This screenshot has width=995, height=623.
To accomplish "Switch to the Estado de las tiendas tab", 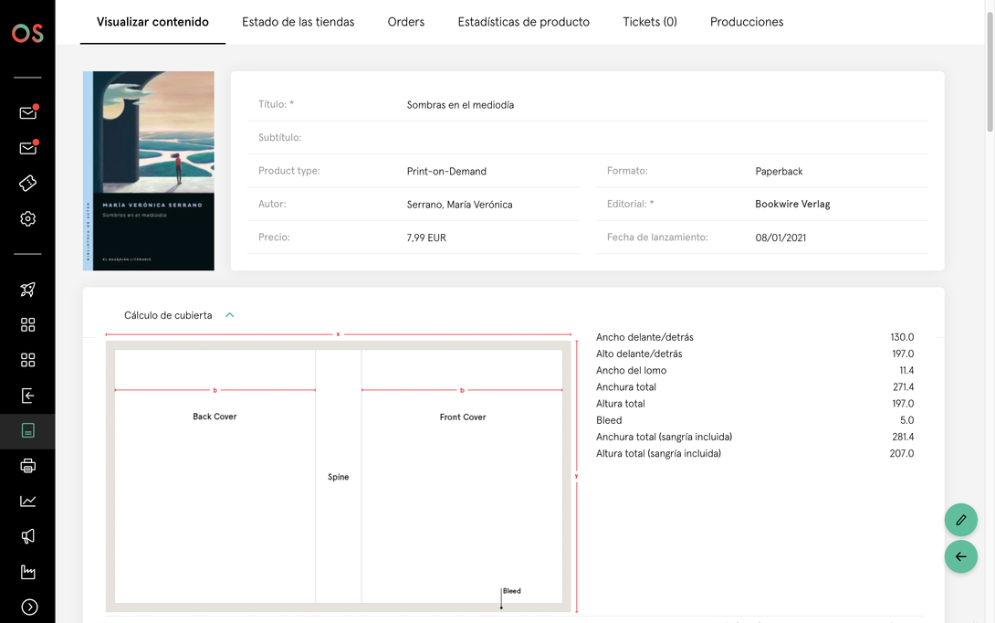I will tap(298, 22).
